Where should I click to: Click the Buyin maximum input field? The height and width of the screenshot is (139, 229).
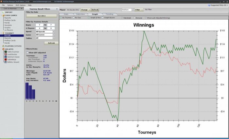pos(51,25)
